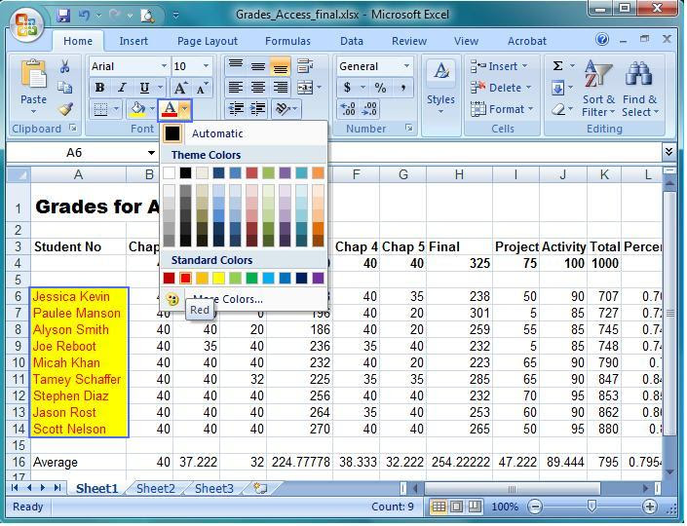Go to the Data tab

click(352, 41)
